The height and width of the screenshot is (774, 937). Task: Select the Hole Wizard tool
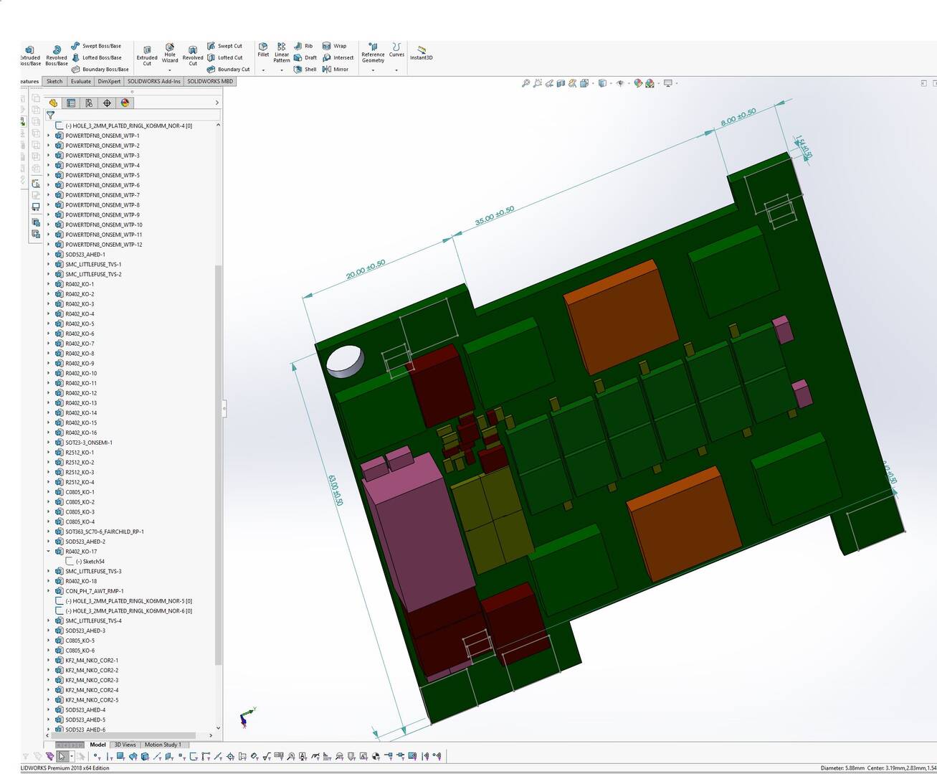[170, 53]
